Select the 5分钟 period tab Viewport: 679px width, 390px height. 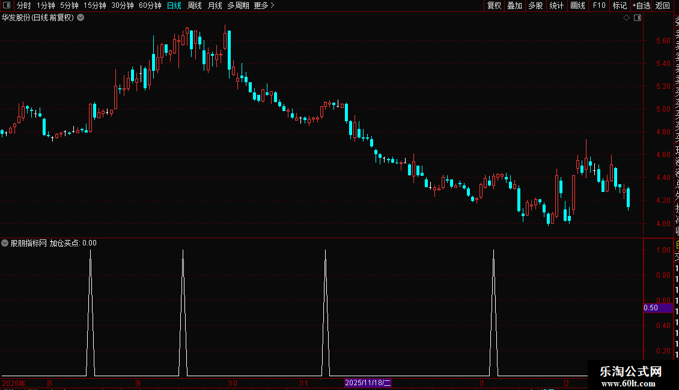(x=69, y=5)
